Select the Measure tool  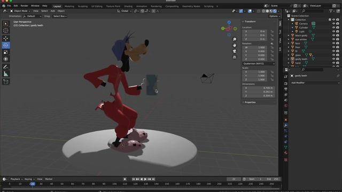click(x=6, y=74)
